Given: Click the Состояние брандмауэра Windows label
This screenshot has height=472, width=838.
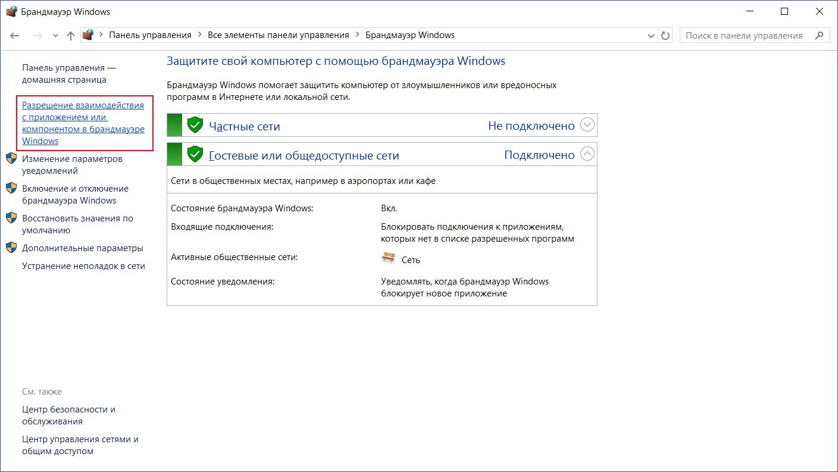Looking at the screenshot, I should pyautogui.click(x=242, y=208).
